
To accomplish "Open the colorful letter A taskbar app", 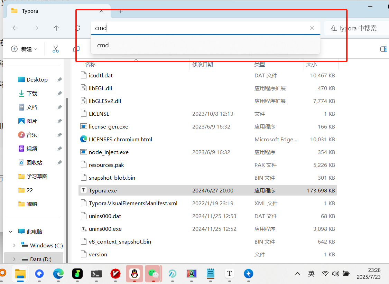I will pyautogui.click(x=192, y=274).
